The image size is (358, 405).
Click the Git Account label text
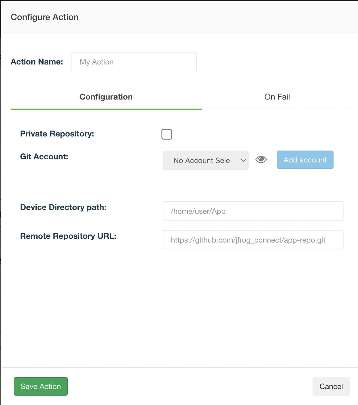click(x=44, y=156)
